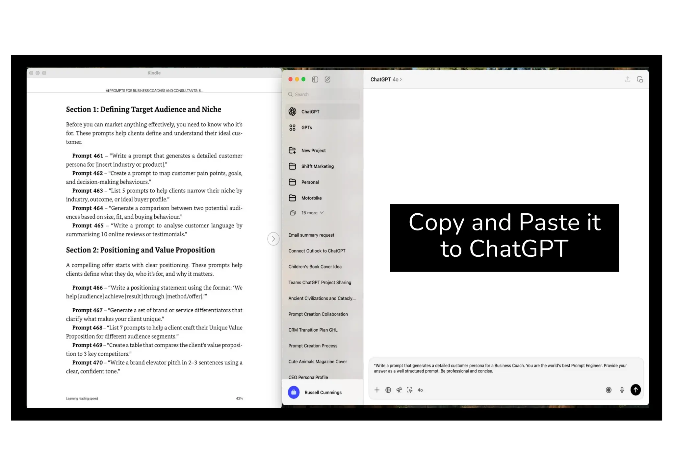
Task: Open Cute Animals Magazine Cover chat
Action: point(318,362)
